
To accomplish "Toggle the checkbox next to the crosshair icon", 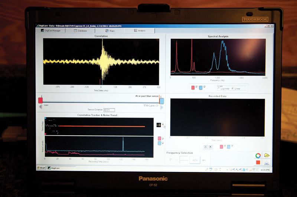I will (x=163, y=125).
